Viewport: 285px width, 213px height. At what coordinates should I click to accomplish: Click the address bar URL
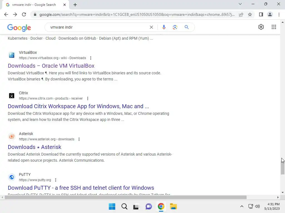[x=137, y=14]
